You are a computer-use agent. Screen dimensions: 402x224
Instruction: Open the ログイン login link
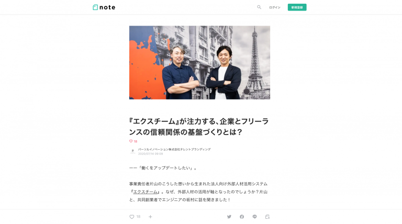275,7
